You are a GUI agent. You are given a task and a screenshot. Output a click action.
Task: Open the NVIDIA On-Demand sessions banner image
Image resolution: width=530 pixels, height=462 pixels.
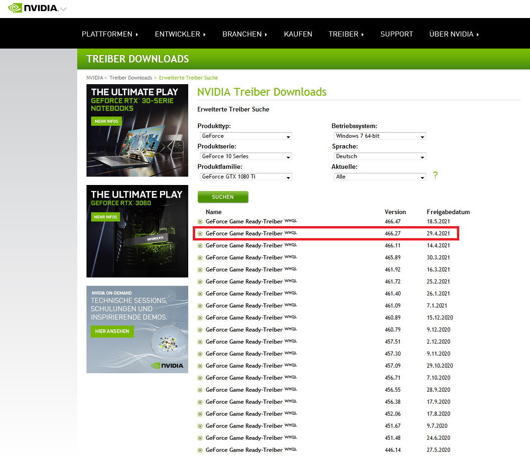click(137, 330)
